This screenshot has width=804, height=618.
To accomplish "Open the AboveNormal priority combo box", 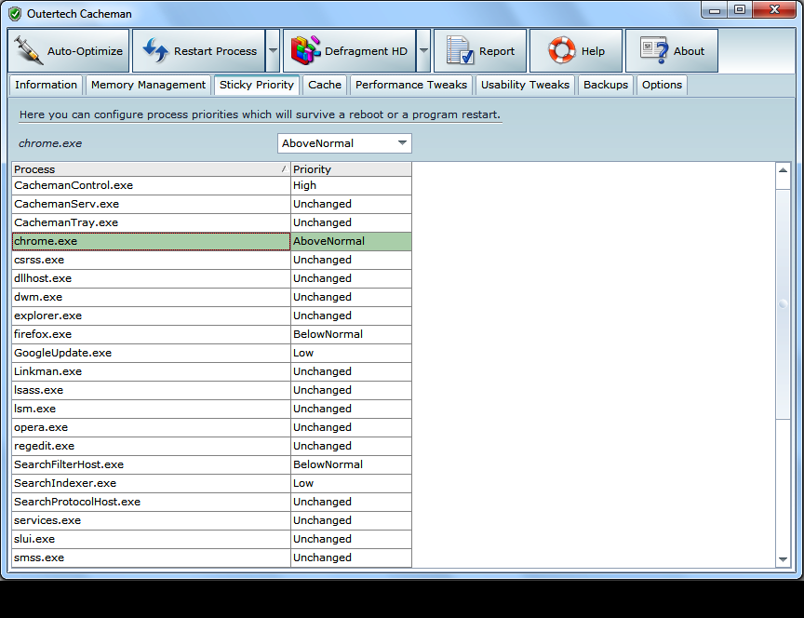I will 344,143.
